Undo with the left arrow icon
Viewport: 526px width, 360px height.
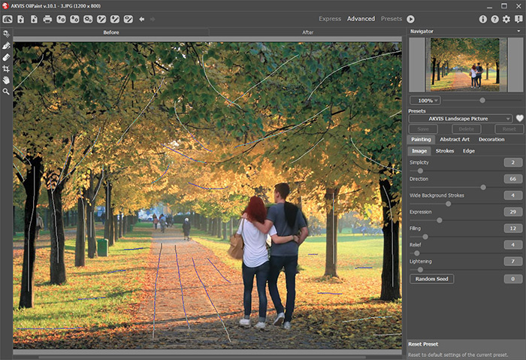click(x=142, y=19)
